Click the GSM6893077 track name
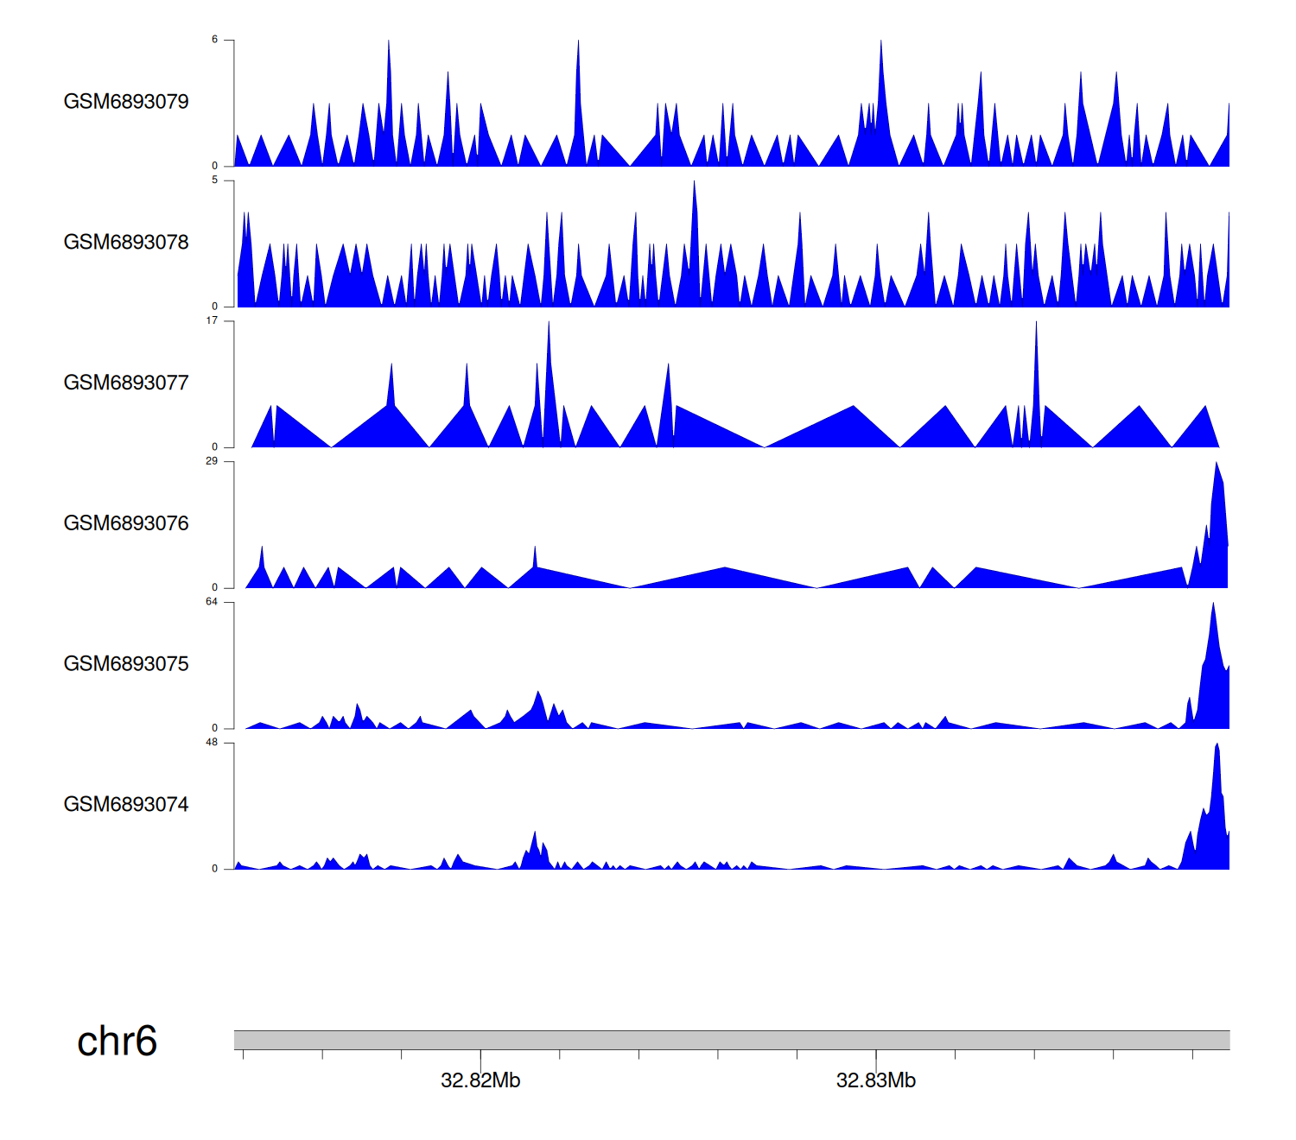The image size is (1296, 1140). click(126, 383)
